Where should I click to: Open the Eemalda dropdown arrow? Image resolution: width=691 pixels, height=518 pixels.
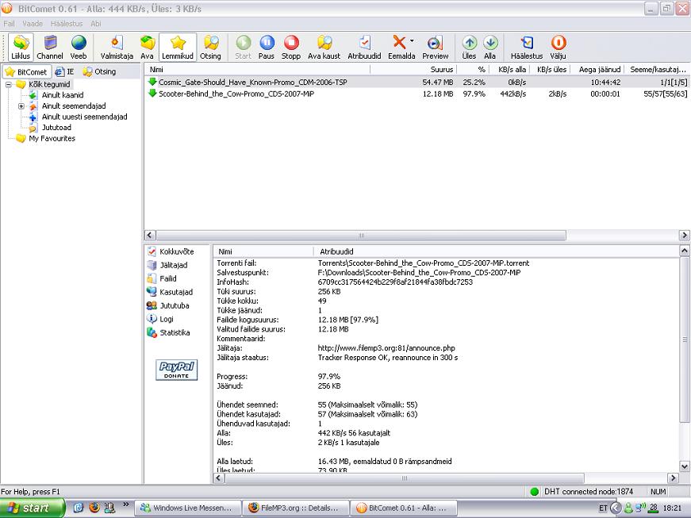coord(412,41)
